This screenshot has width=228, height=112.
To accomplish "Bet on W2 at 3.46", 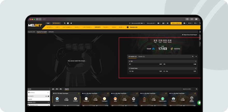I will tap(180, 64).
